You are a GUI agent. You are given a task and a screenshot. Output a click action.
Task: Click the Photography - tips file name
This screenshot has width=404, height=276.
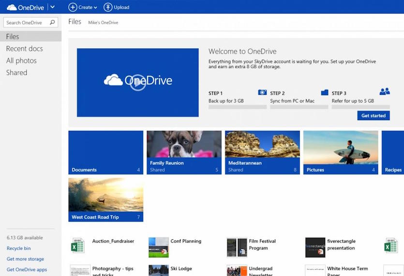(113, 272)
